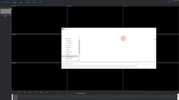Click the slow rewind playback button
Image resolution: width=179 pixels, height=100 pixels.
(25, 92)
